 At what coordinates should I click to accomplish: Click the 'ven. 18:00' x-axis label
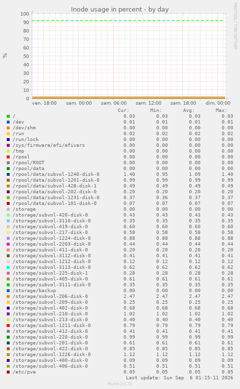pos(44,103)
